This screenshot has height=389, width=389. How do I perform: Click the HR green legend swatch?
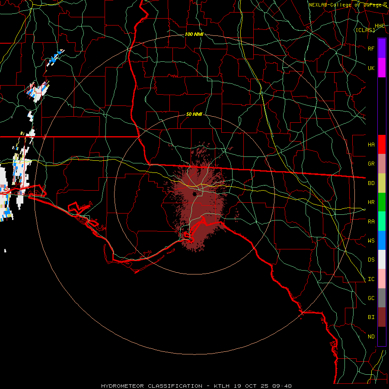click(x=382, y=202)
